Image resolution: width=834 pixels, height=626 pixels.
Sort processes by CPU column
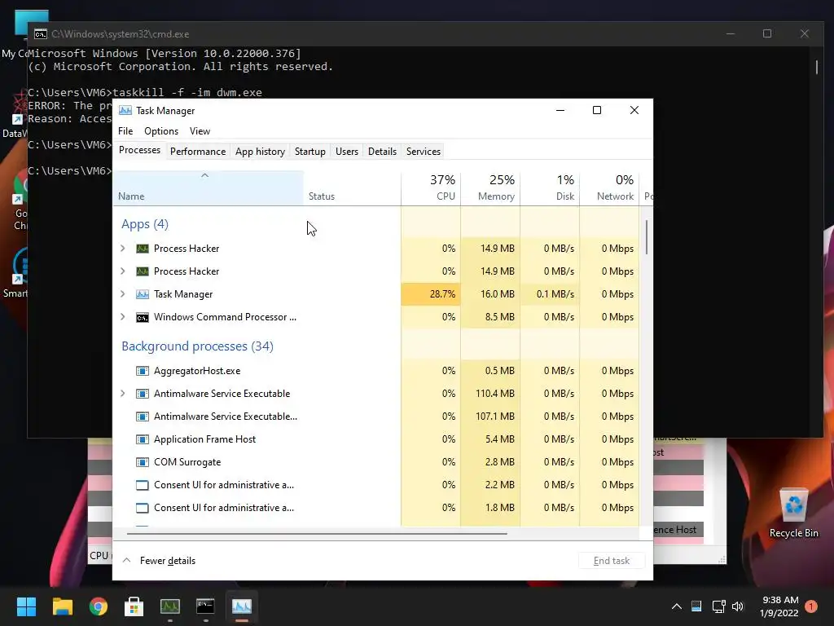(x=431, y=188)
